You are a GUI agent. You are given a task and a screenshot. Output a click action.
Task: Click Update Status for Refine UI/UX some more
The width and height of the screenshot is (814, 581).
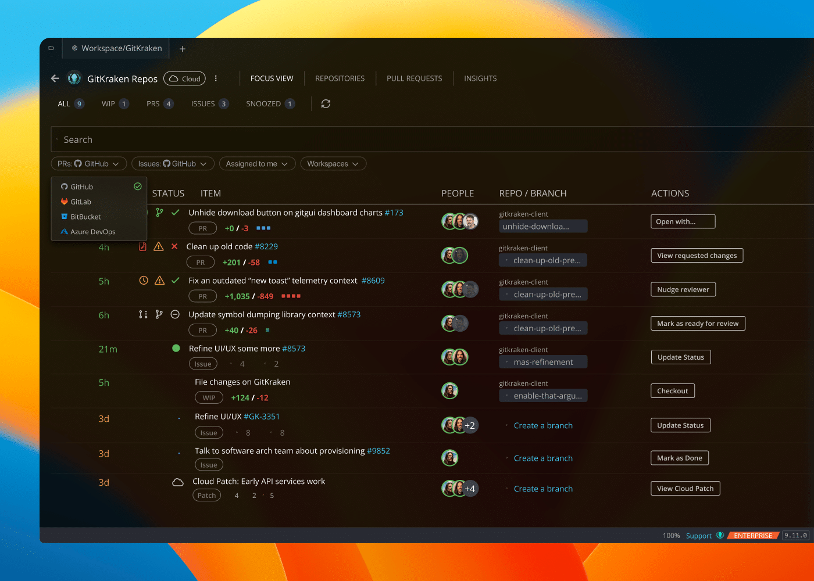pos(680,357)
